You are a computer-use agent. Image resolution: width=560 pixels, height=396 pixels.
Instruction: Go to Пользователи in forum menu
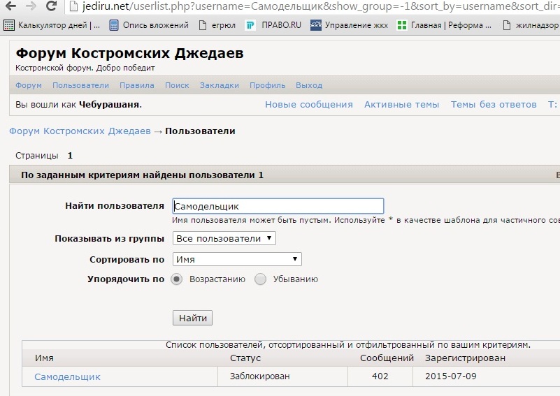pyautogui.click(x=80, y=85)
